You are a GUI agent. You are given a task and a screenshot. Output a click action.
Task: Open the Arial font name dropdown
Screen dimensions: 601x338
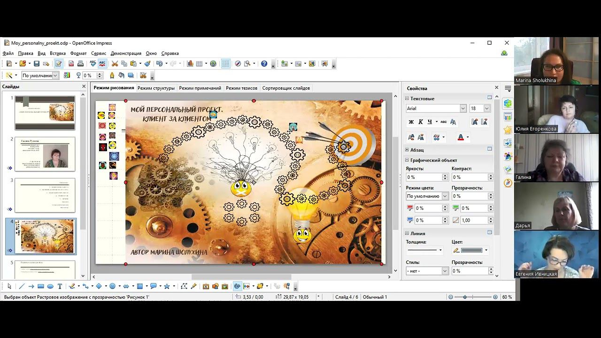[463, 108]
